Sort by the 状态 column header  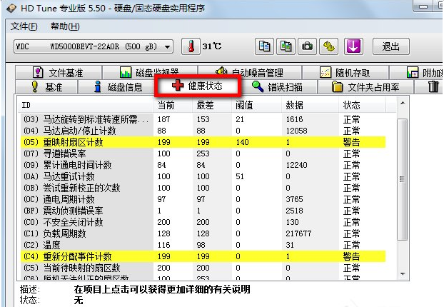(362, 105)
